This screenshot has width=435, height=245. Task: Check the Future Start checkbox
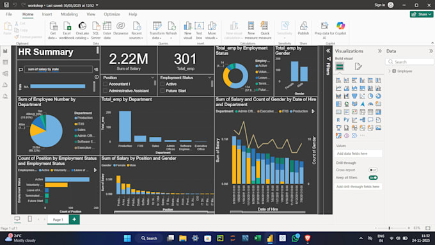162,91
